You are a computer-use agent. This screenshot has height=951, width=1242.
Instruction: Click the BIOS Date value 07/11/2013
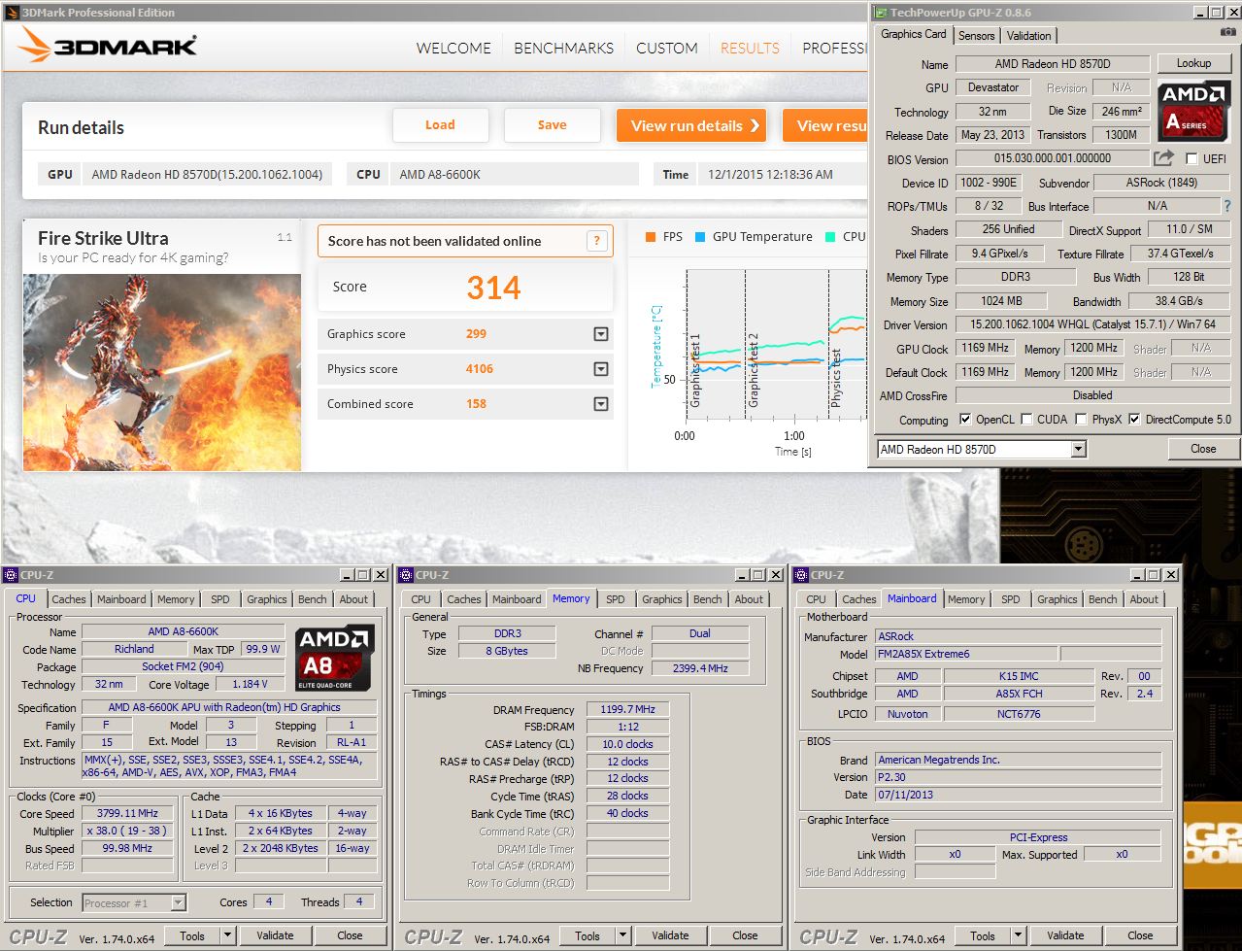coord(1018,795)
